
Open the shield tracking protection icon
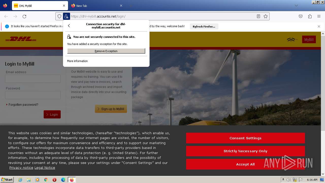point(59,16)
